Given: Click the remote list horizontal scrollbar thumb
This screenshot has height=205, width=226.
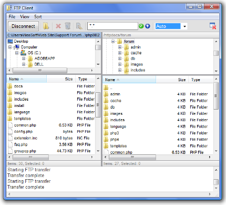Looking at the screenshot, I should (x=132, y=157).
